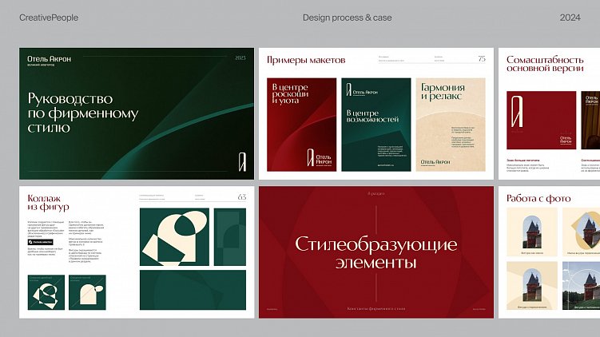Screen dimensions: 600x337
Task: Open the red card with white logo mark
Action: coord(541,120)
